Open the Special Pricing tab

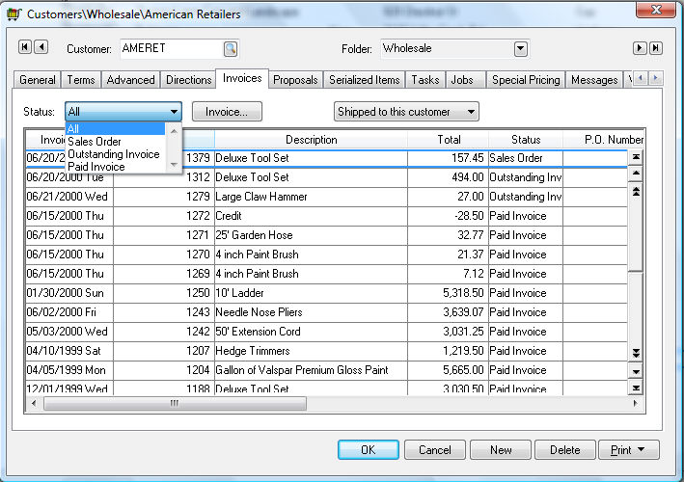pos(526,80)
